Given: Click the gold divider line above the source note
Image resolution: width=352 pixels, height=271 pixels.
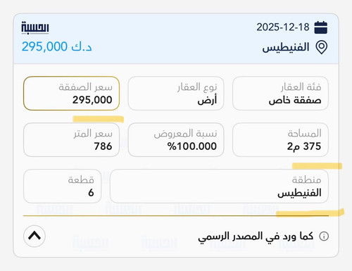Looking at the screenshot, I should pyautogui.click(x=176, y=215).
